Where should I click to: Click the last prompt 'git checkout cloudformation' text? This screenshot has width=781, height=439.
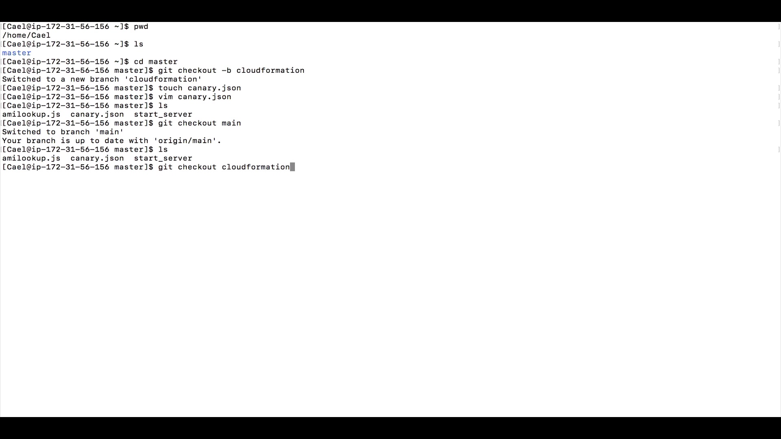[x=224, y=167]
